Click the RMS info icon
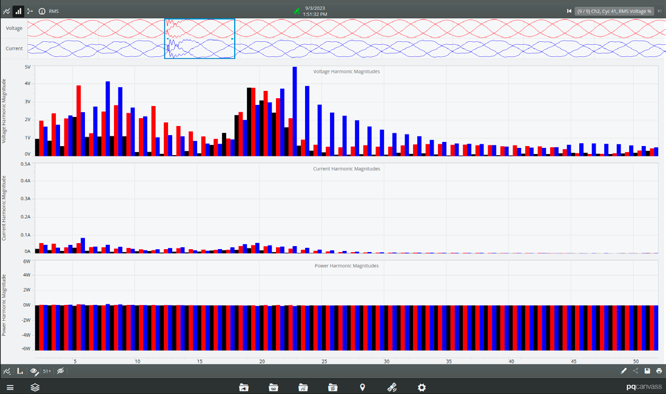 coord(42,11)
